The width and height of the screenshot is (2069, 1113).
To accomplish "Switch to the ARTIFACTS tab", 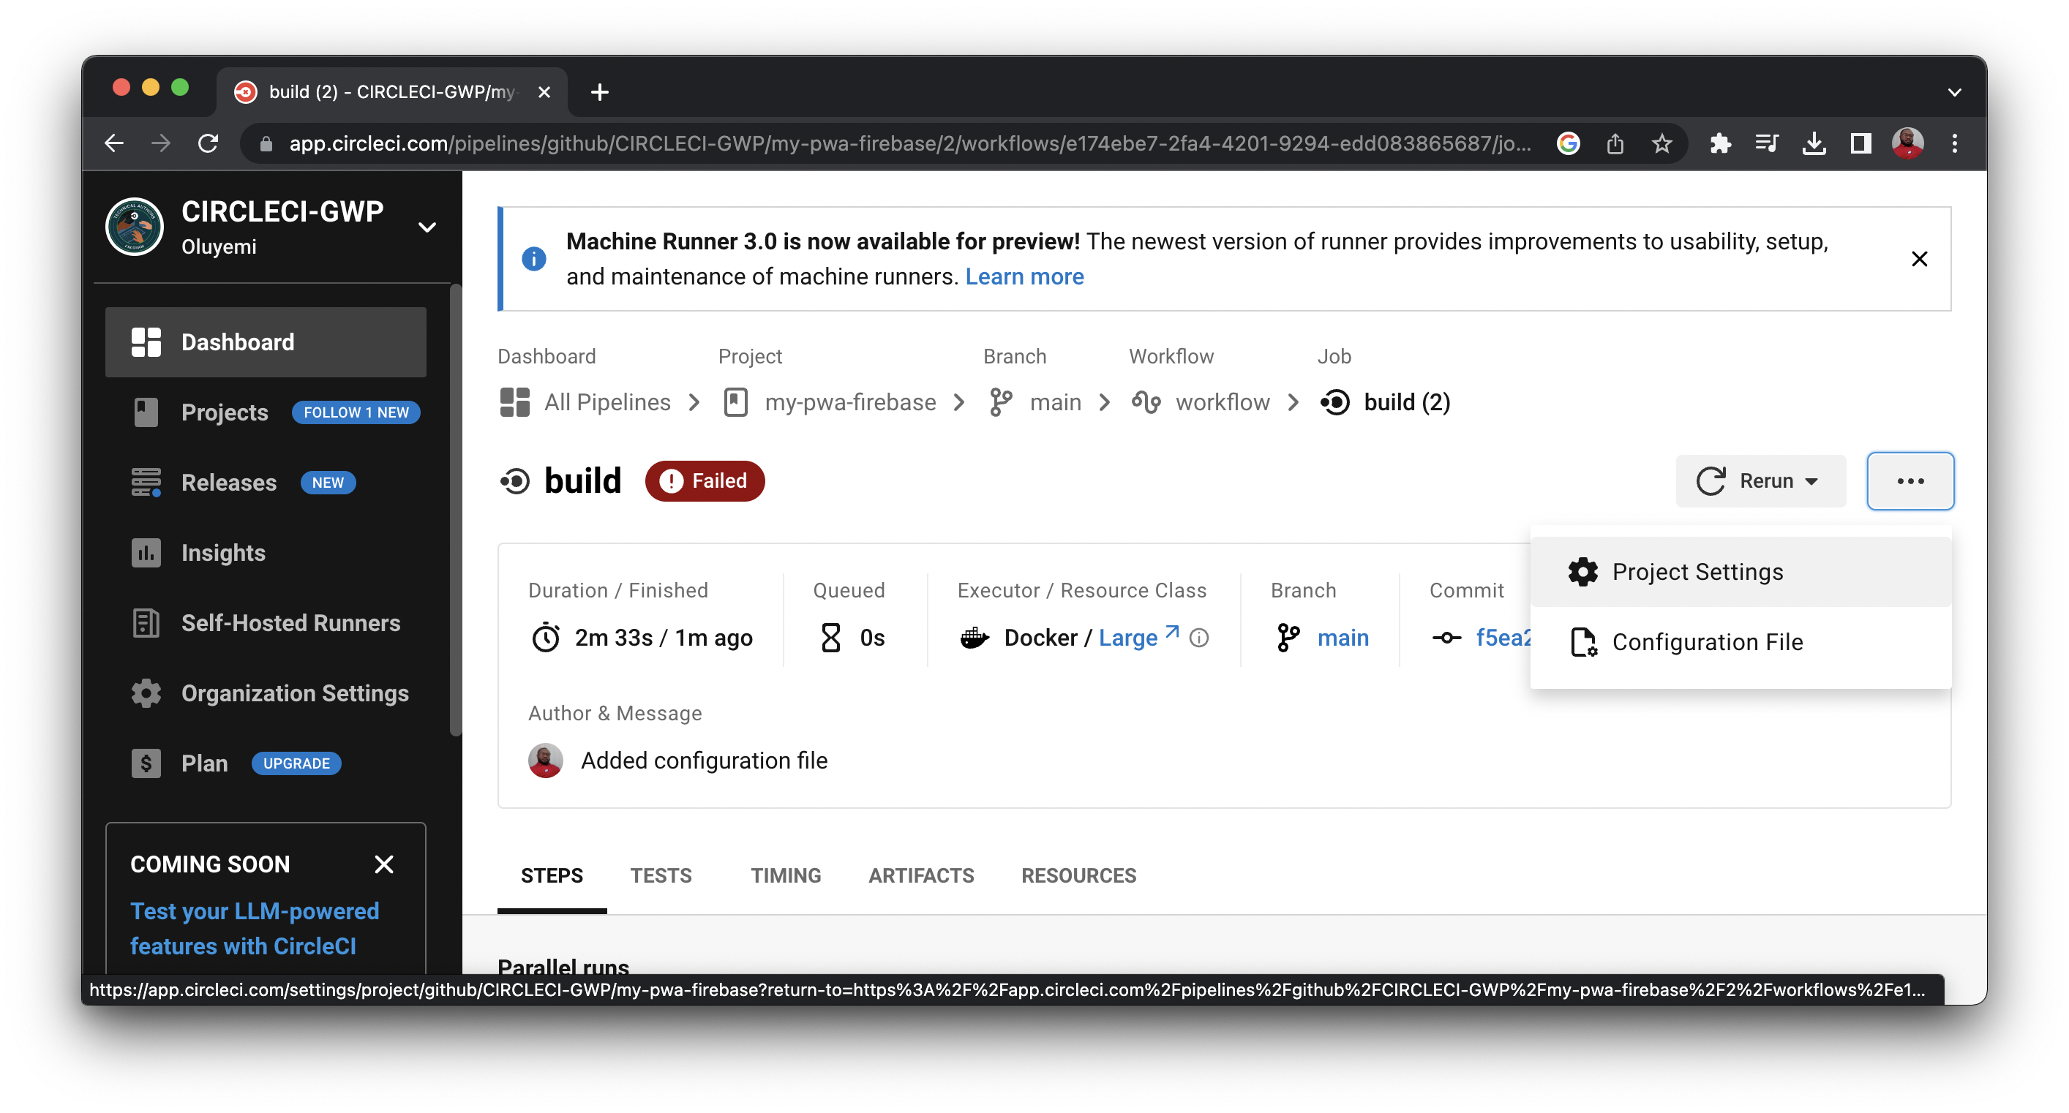I will (920, 875).
